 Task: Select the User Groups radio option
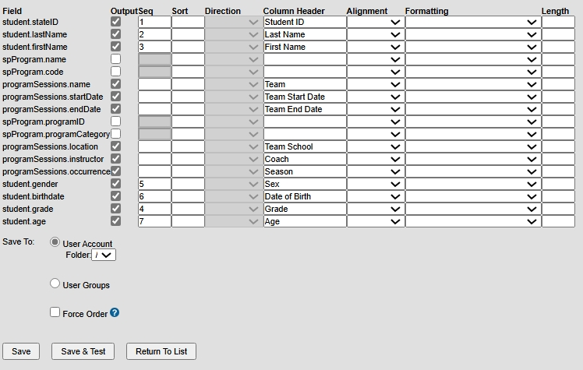click(55, 284)
